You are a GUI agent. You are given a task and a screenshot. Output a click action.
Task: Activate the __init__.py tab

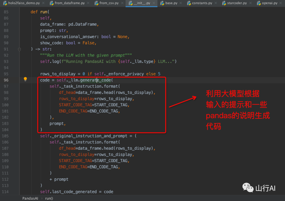click(x=142, y=3)
